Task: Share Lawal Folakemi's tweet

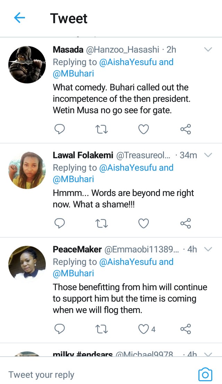Action: click(186, 223)
